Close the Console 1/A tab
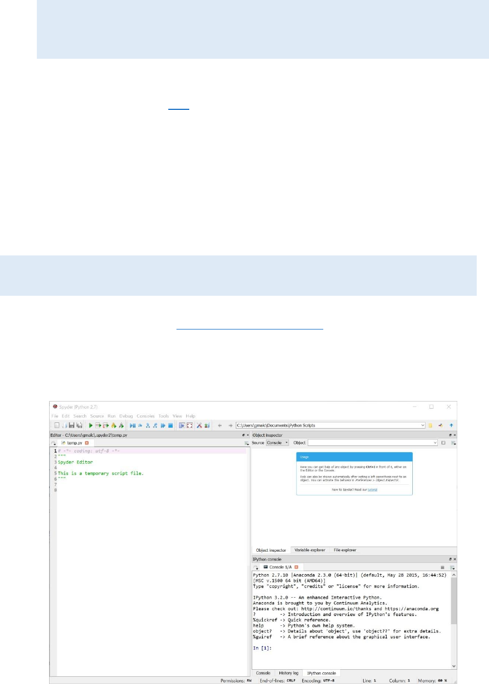This screenshot has height=684, width=489. 296,567
